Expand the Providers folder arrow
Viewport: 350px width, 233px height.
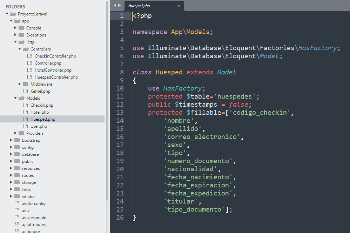pyautogui.click(x=15, y=133)
